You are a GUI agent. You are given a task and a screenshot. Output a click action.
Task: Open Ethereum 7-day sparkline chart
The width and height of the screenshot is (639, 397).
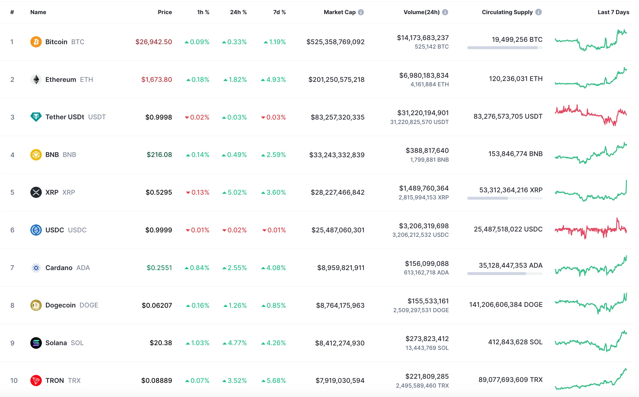591,78
